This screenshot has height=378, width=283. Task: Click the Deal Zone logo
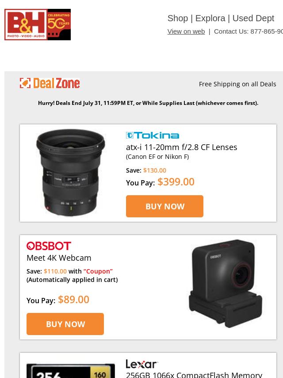[50, 83]
